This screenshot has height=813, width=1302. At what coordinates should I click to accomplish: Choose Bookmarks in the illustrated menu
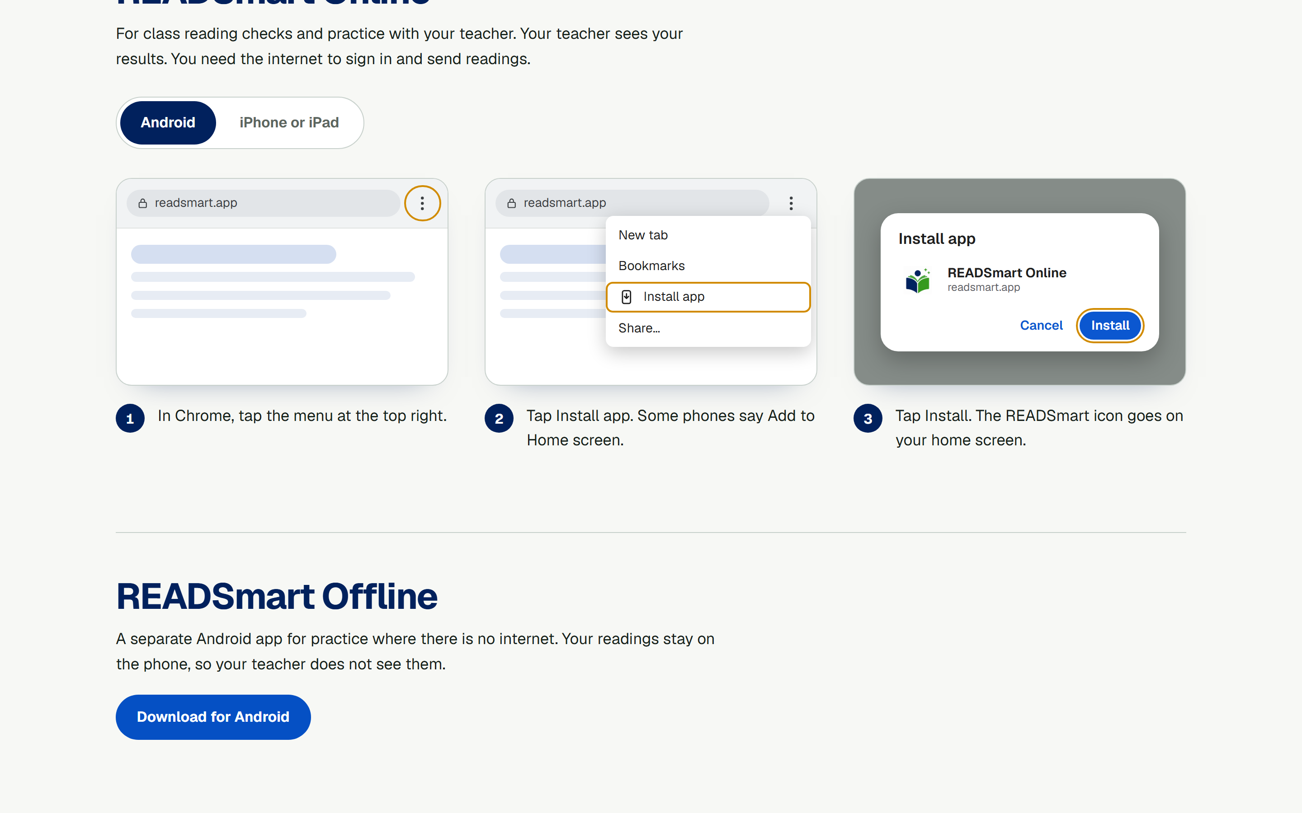click(x=708, y=266)
